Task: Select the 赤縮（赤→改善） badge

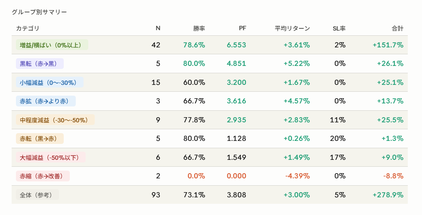Action: click(x=43, y=176)
